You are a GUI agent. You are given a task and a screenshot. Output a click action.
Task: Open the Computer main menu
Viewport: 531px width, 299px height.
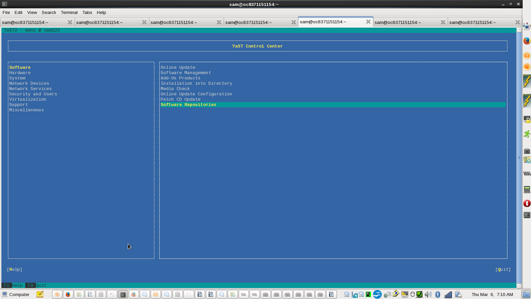point(16,294)
